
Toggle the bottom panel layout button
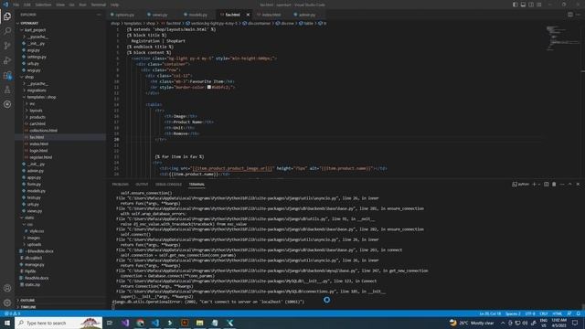(523, 5)
